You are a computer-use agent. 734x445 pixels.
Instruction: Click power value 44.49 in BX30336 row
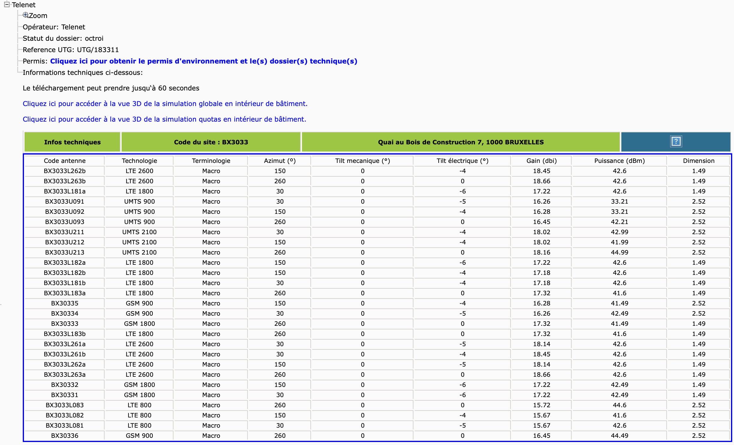[619, 436]
